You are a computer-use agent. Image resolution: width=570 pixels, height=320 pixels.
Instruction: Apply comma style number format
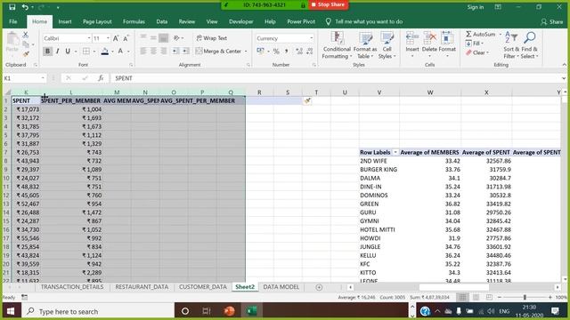point(287,52)
